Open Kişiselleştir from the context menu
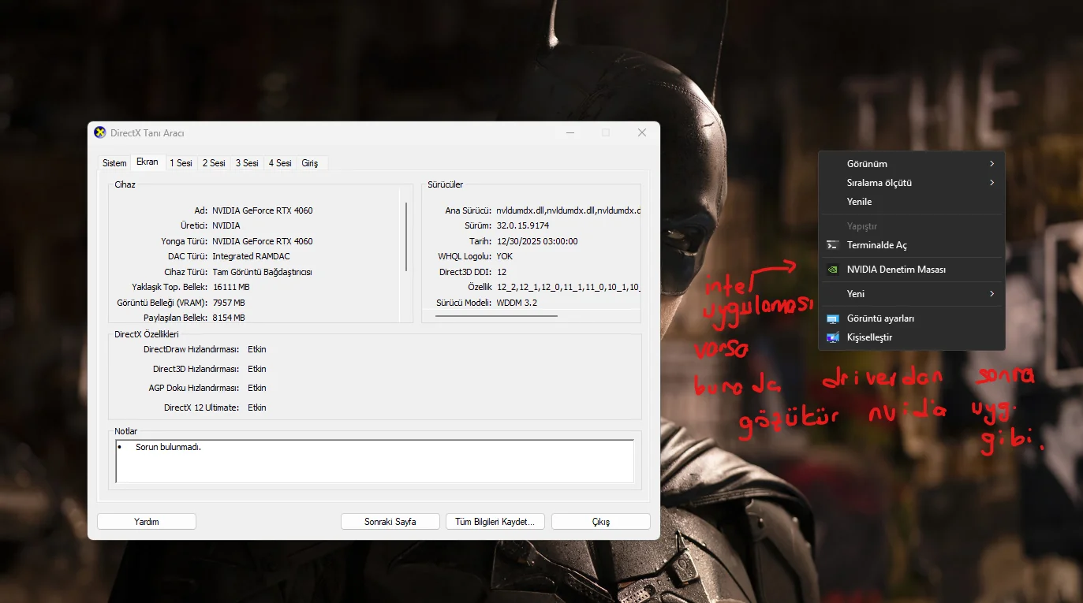1083x603 pixels. [x=912, y=337]
